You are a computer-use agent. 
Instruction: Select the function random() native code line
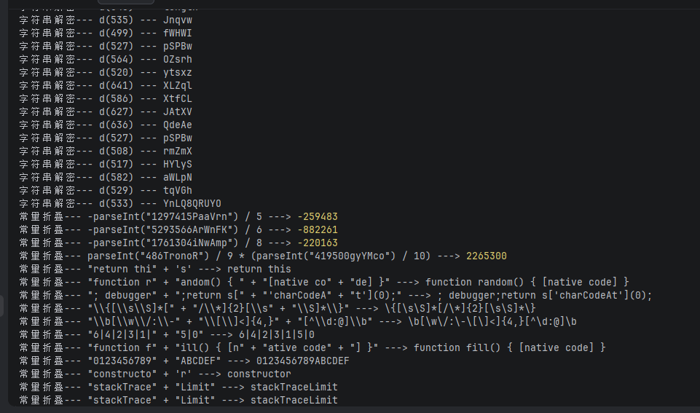(324, 282)
